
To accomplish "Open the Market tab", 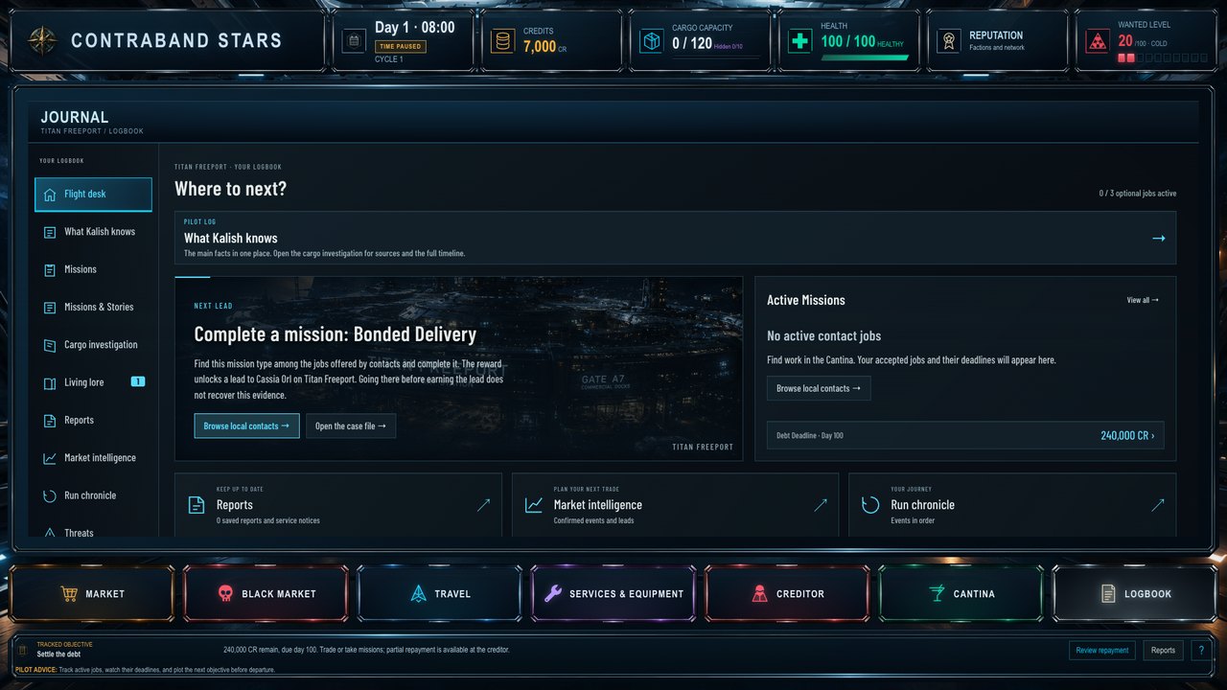I will [92, 593].
